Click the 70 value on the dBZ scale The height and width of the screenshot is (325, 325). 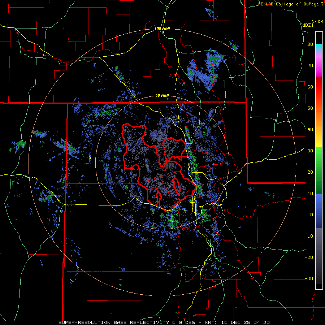coord(310,66)
